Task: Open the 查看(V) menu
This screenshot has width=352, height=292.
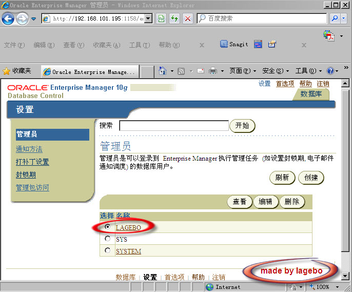Action: point(74,45)
